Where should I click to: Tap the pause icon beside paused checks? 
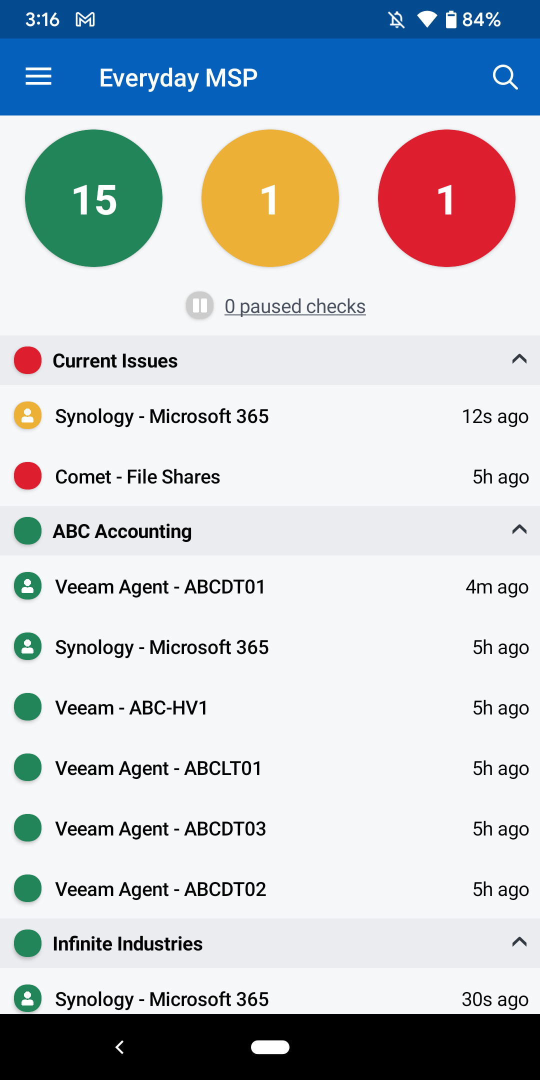click(x=200, y=305)
